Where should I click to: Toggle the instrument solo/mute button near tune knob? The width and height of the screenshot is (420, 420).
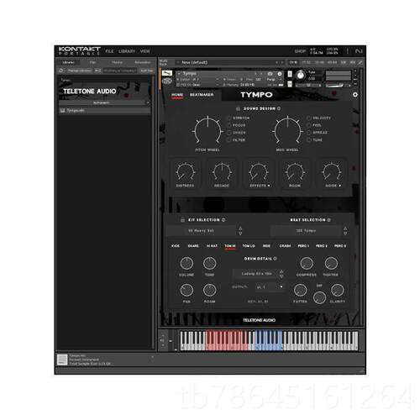coord(290,74)
